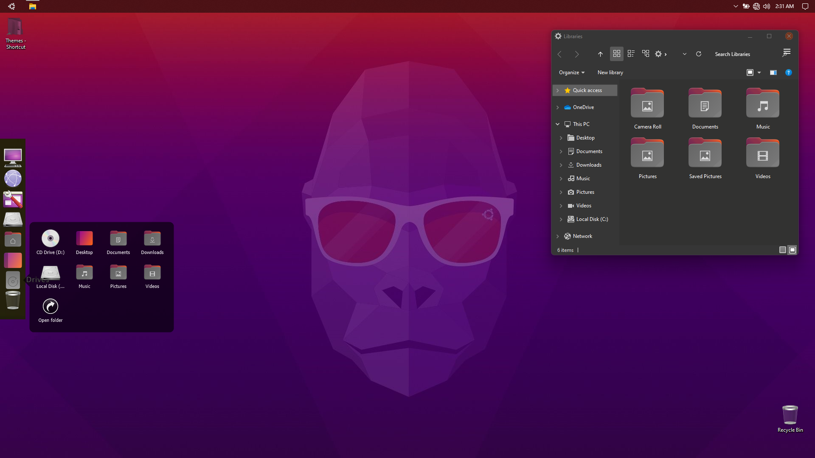
Task: Collapse the This PC tree node
Action: [558, 124]
